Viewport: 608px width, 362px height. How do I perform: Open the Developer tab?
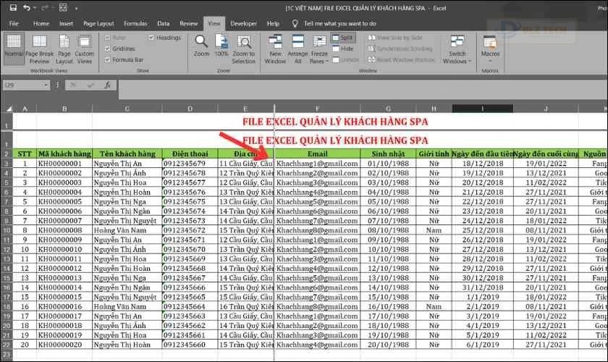243,24
